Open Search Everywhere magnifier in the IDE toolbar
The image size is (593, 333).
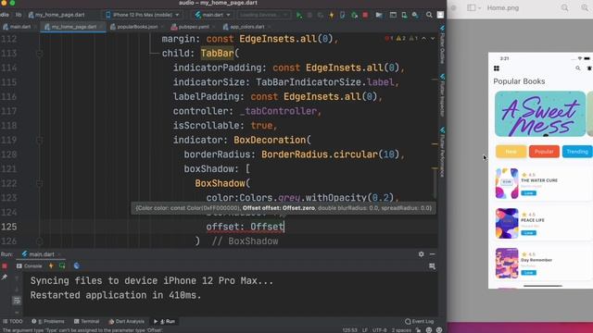(x=429, y=15)
